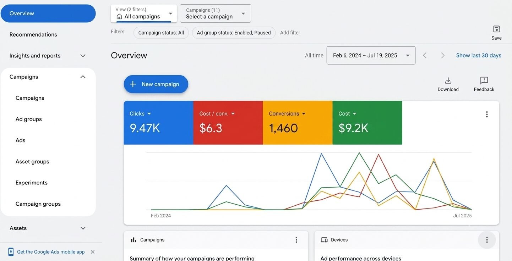This screenshot has height=261, width=512.
Task: Click Show last 30 days link
Action: click(x=479, y=55)
